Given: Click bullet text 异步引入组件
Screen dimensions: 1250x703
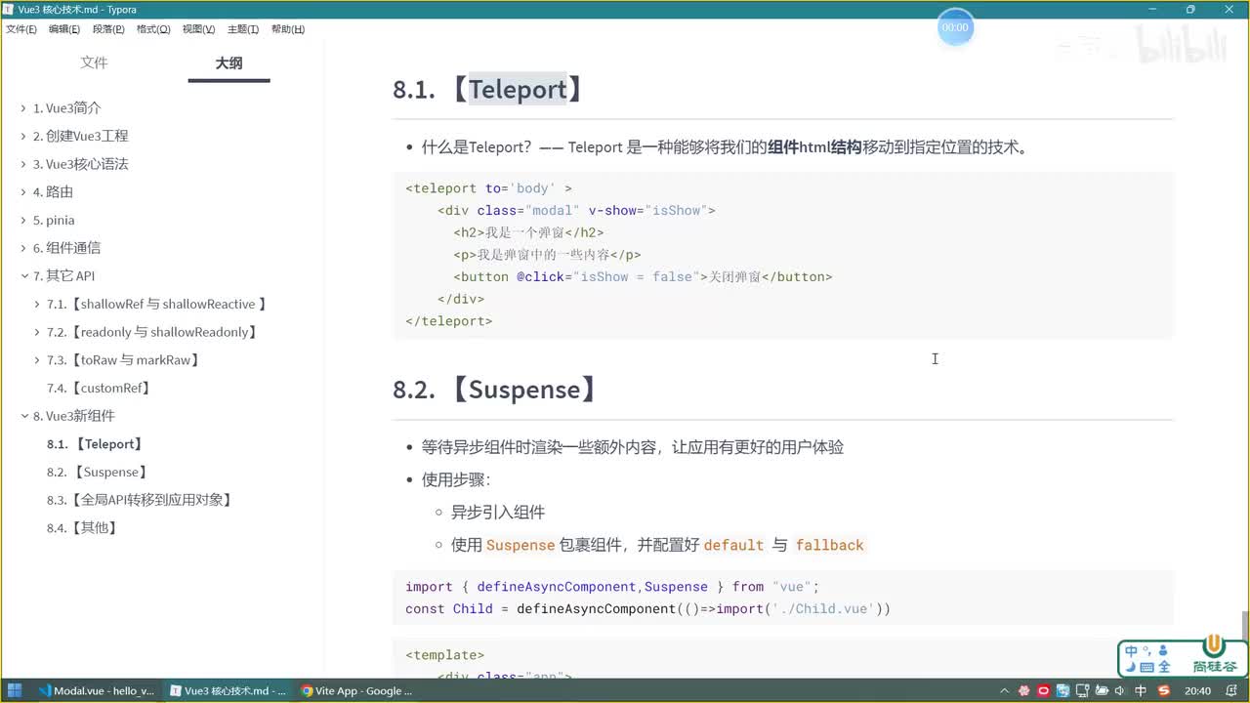Looking at the screenshot, I should point(498,512).
